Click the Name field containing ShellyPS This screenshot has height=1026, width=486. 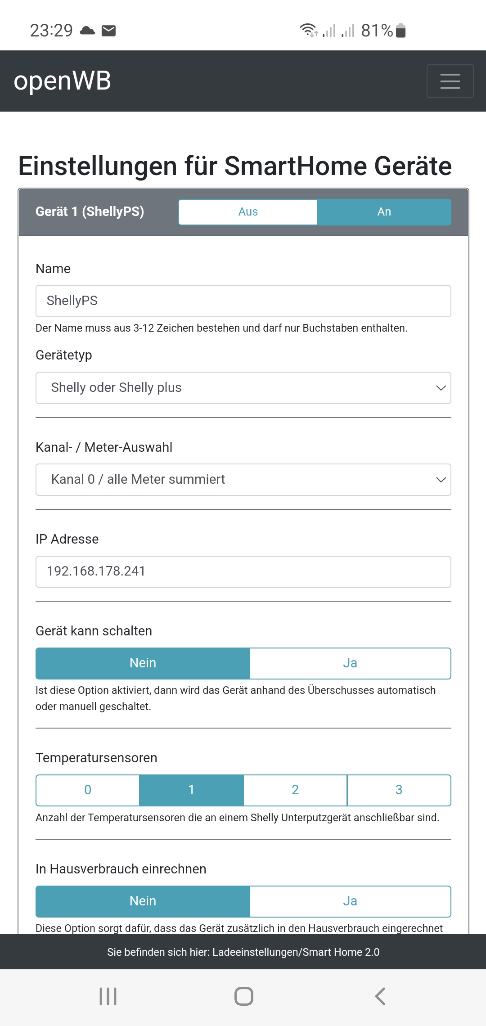[x=243, y=301]
